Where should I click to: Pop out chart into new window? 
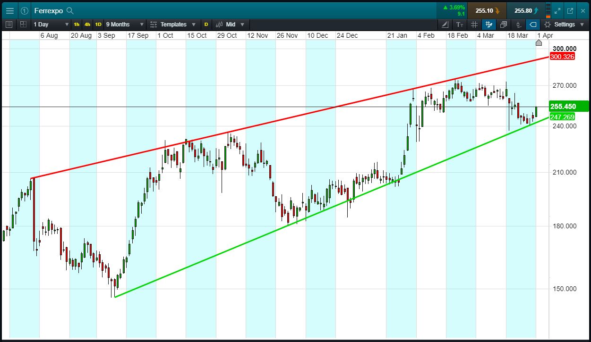[570, 10]
